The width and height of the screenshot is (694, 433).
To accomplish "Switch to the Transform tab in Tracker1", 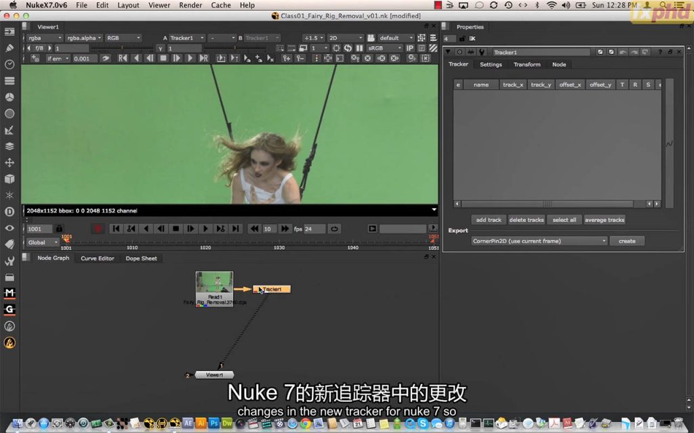I will 527,64.
